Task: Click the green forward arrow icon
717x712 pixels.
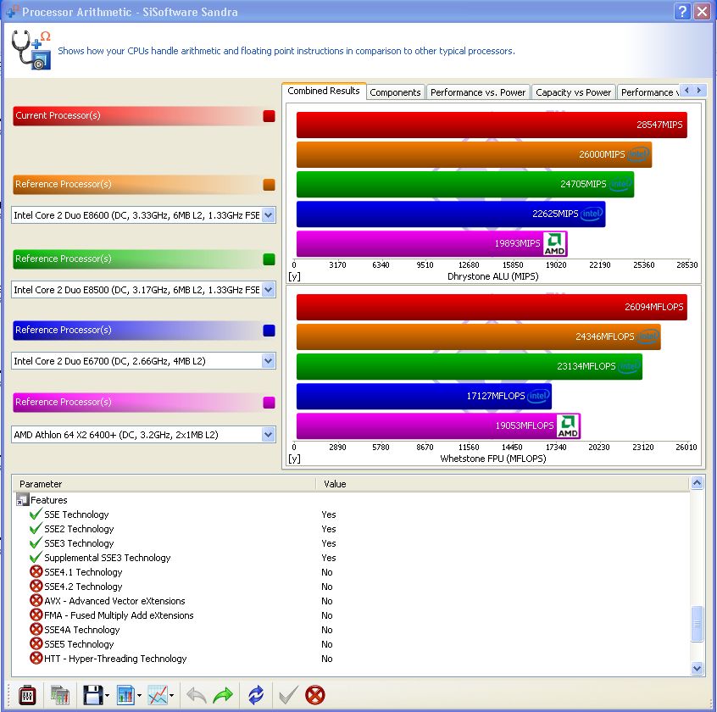Action: pos(223,696)
